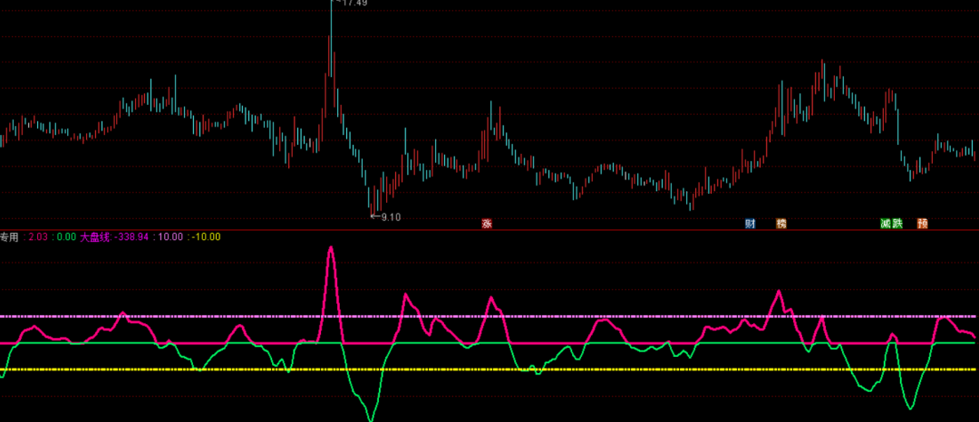Select the 专用 indicator name label
The width and height of the screenshot is (979, 422).
[9, 237]
